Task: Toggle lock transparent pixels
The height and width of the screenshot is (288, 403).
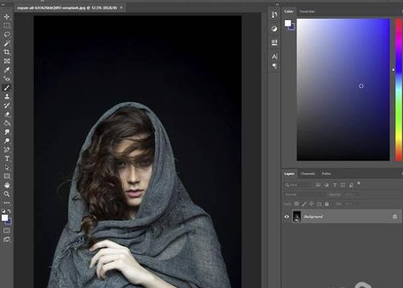Action: 297,203
